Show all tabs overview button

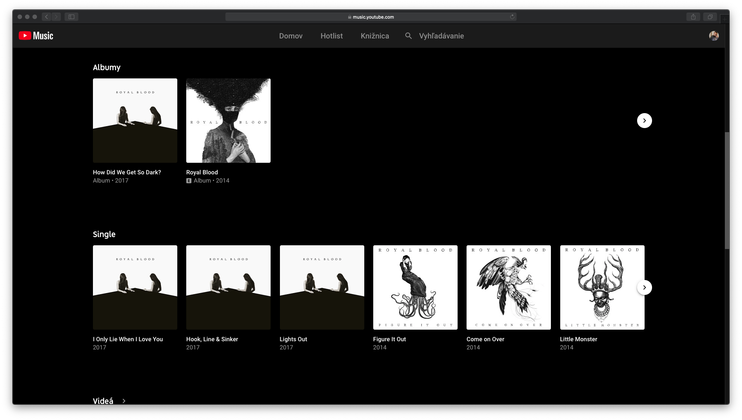click(x=710, y=17)
